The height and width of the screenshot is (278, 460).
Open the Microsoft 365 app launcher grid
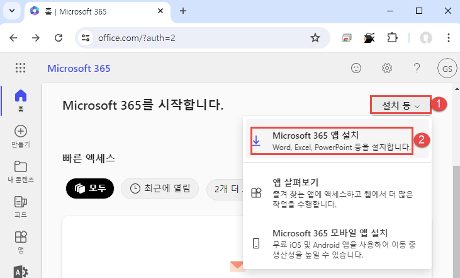coord(21,68)
